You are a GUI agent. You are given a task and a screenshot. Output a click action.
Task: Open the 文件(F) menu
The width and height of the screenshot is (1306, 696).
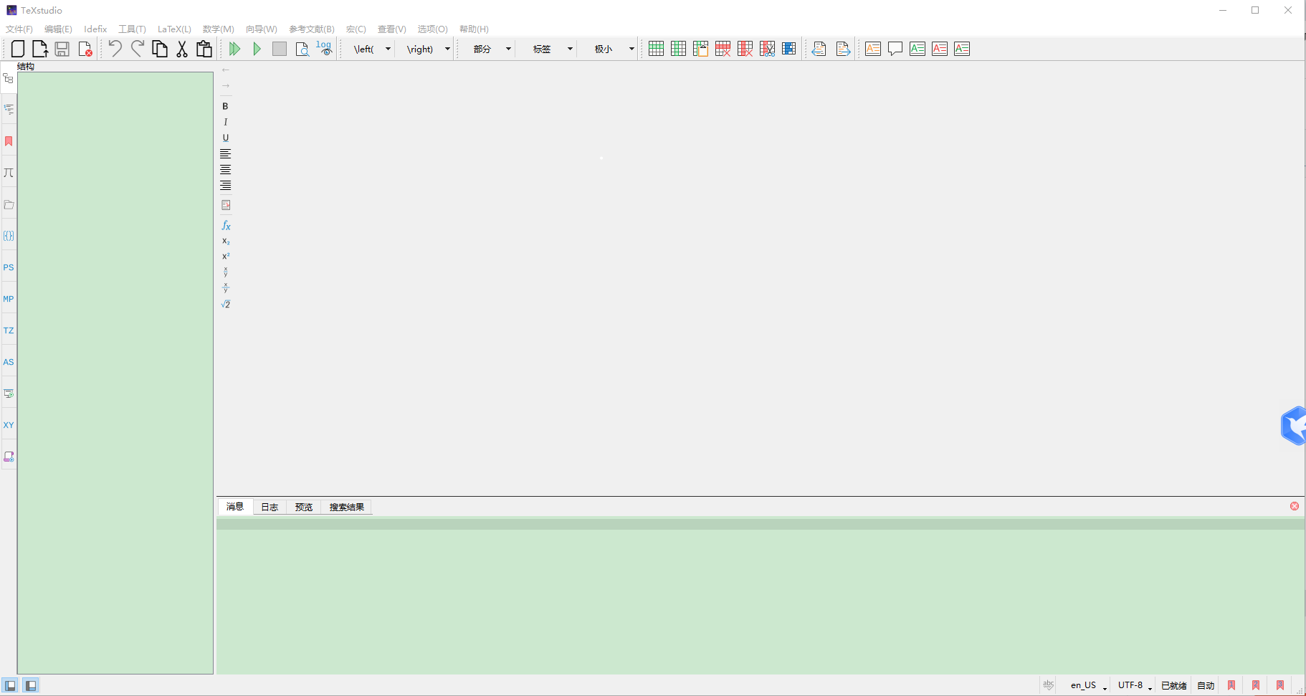(19, 29)
